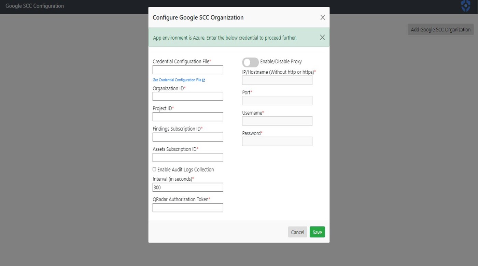Focus the Credential Configuration File field

[x=188, y=70]
